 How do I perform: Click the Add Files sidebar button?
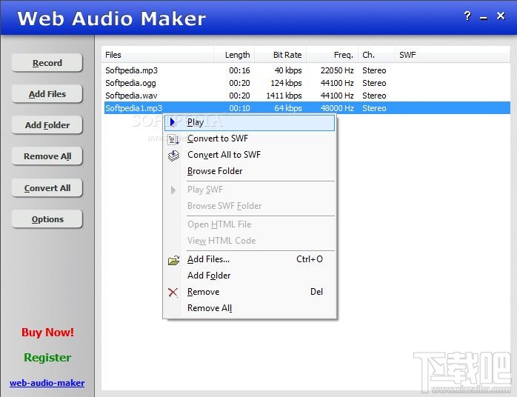coord(47,94)
